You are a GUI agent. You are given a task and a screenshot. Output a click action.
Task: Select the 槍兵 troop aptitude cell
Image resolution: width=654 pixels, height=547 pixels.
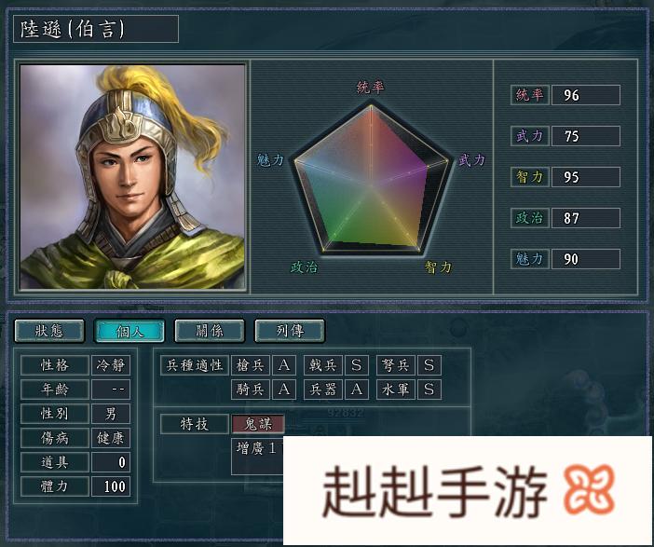tap(251, 365)
